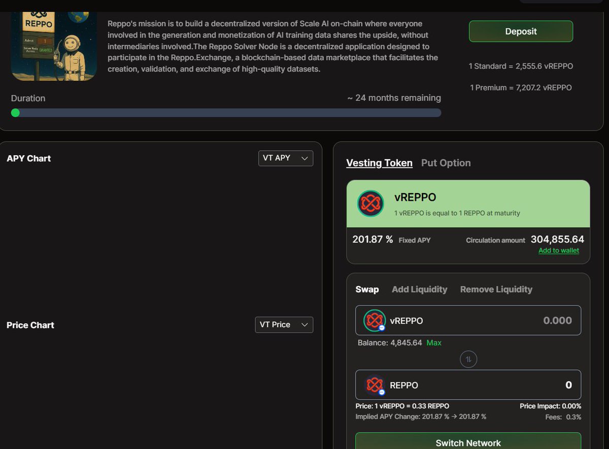Switch to the Put Option tab
Screen dimensions: 609x449
[x=446, y=163]
